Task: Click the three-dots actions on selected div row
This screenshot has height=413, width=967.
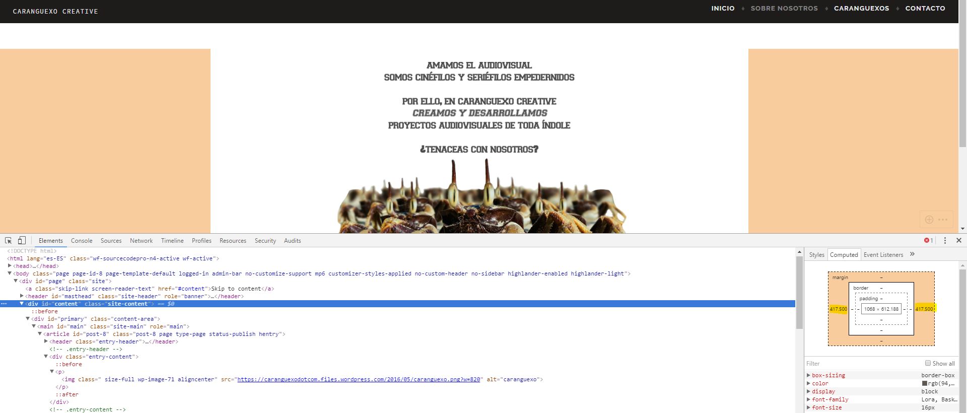Action: pos(4,304)
